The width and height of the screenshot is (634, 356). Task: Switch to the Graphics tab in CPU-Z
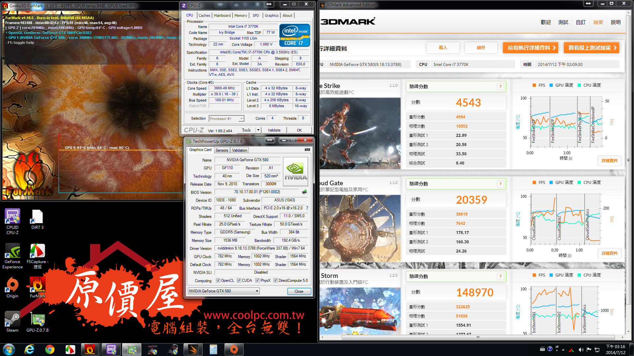pyautogui.click(x=272, y=15)
